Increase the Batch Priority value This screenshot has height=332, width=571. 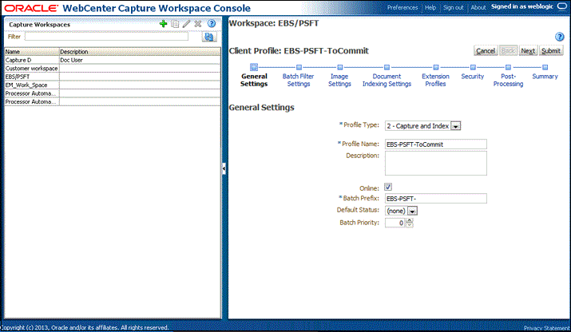coord(410,220)
